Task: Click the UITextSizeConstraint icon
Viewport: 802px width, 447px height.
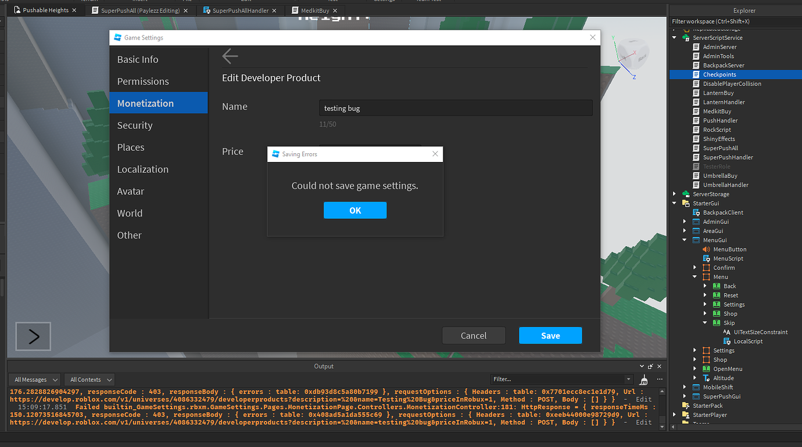Action: 727,332
